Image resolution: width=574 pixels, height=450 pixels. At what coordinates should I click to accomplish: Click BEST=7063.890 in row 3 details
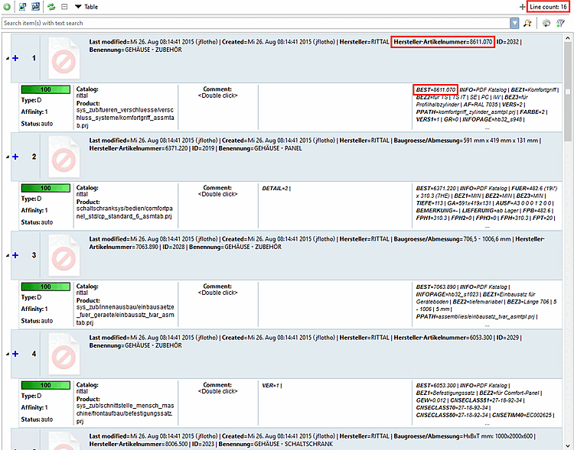(435, 287)
